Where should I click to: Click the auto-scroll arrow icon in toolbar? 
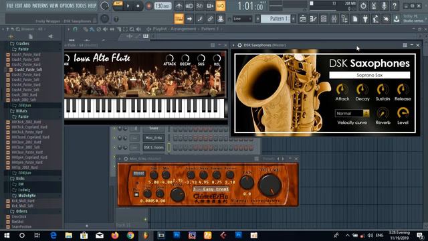(x=189, y=19)
